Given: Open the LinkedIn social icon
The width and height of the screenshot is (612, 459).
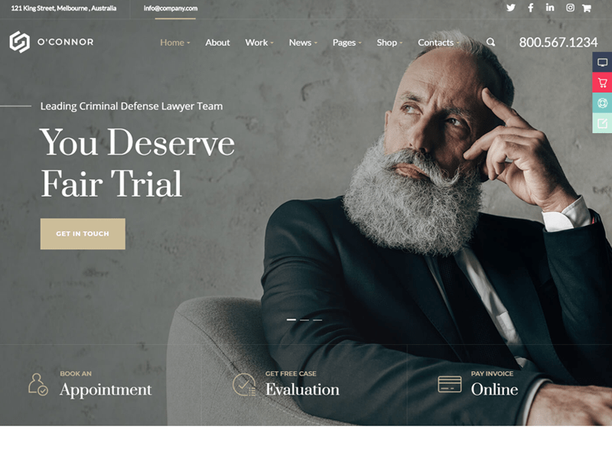Looking at the screenshot, I should [550, 8].
